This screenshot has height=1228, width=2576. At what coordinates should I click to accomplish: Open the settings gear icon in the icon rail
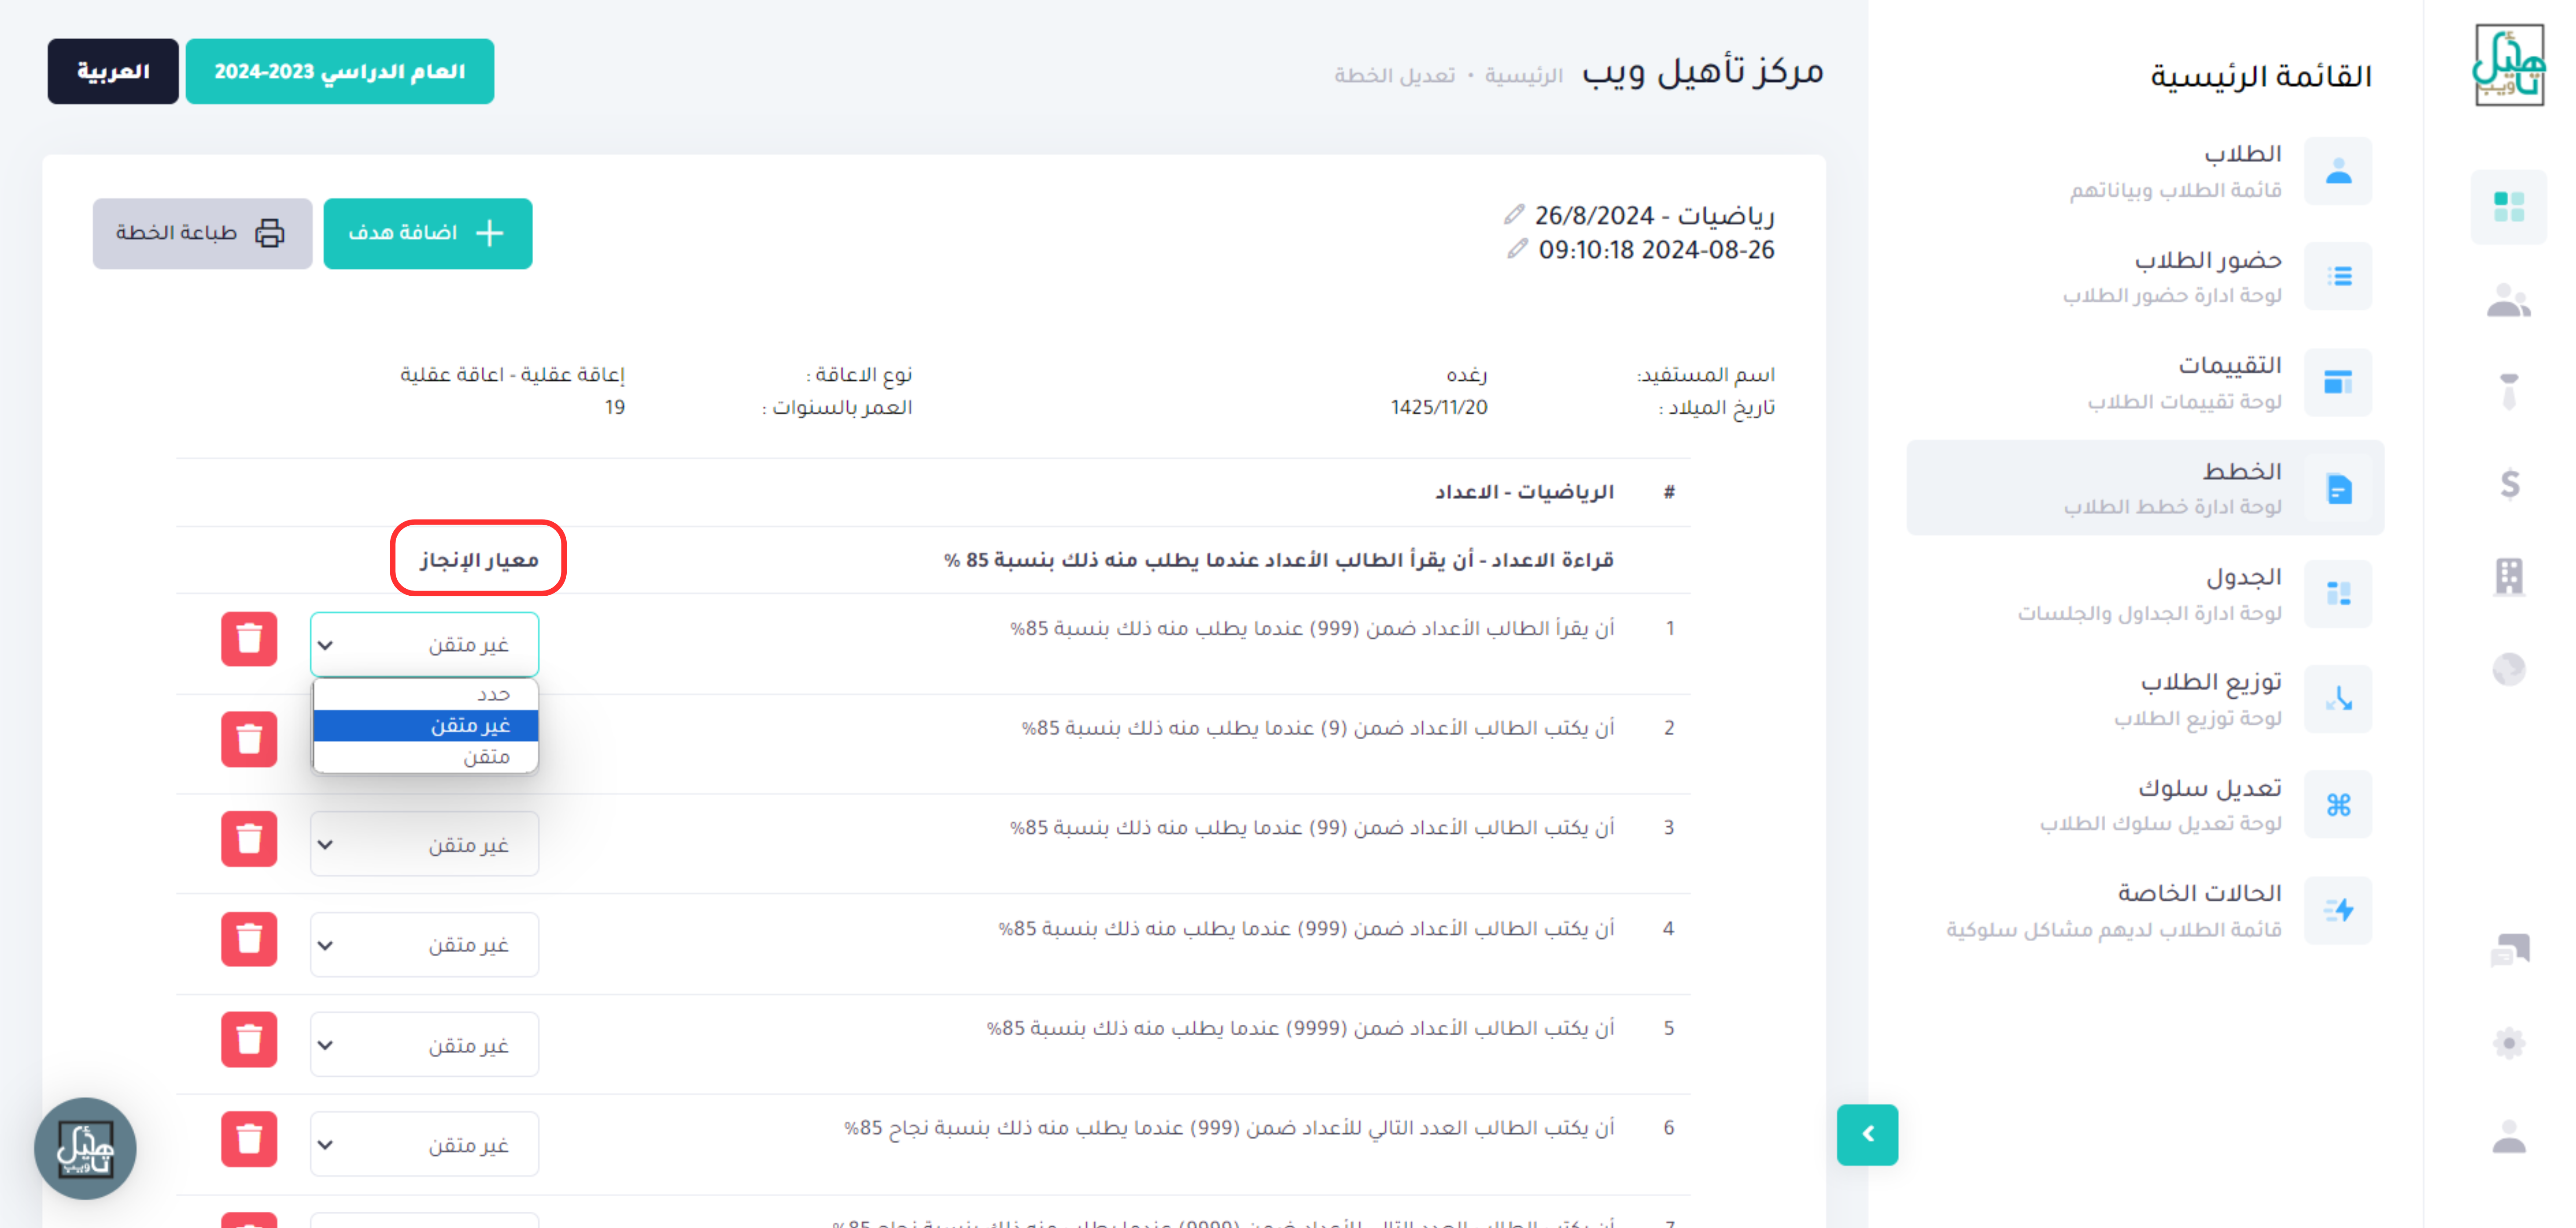point(2508,1043)
